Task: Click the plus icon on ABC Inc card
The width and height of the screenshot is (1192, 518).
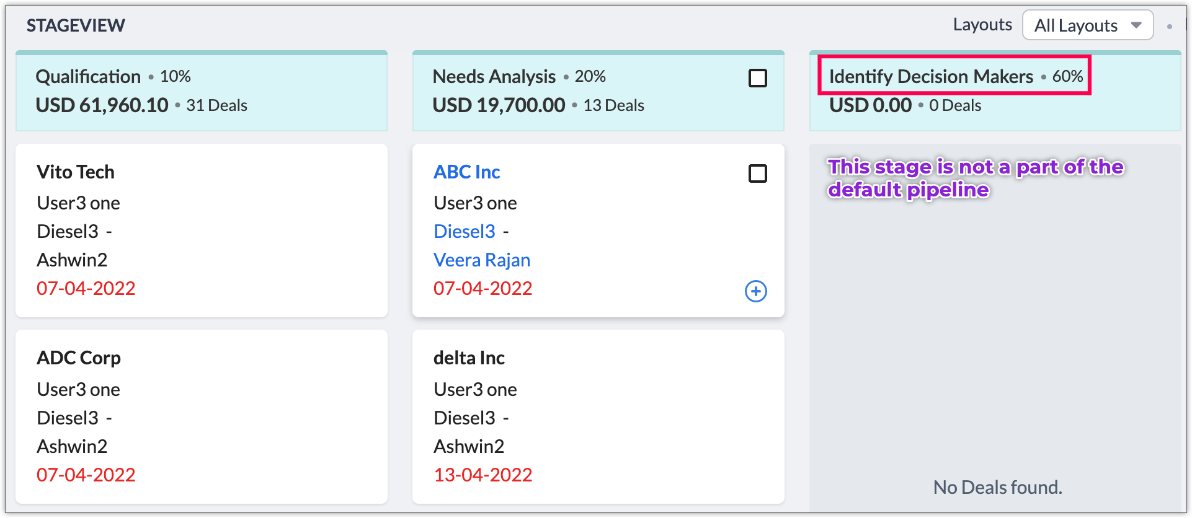Action: pyautogui.click(x=755, y=291)
